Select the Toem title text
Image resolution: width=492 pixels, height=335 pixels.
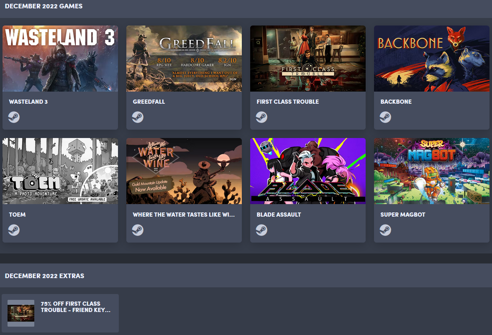(17, 215)
